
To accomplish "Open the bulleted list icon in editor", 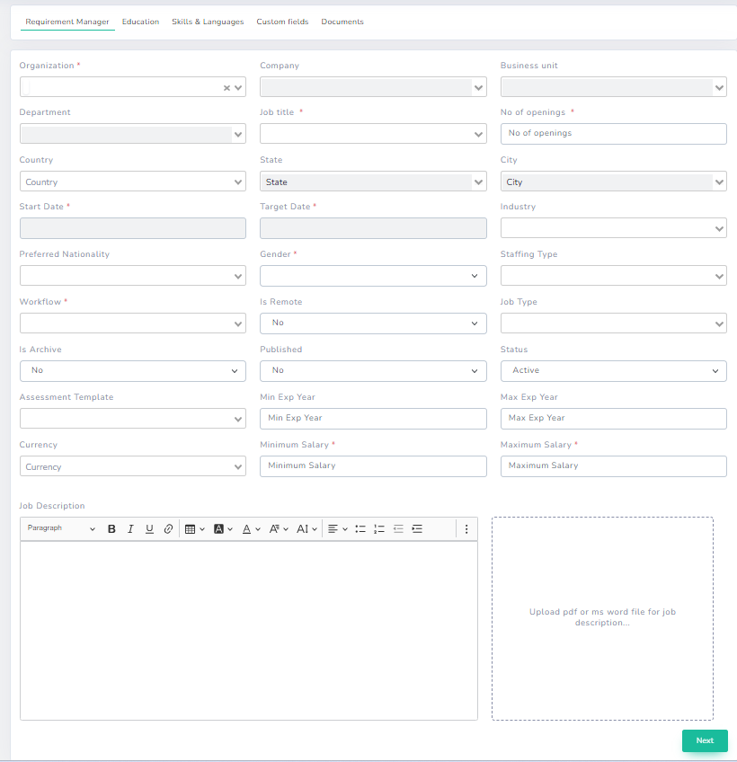I will click(360, 528).
